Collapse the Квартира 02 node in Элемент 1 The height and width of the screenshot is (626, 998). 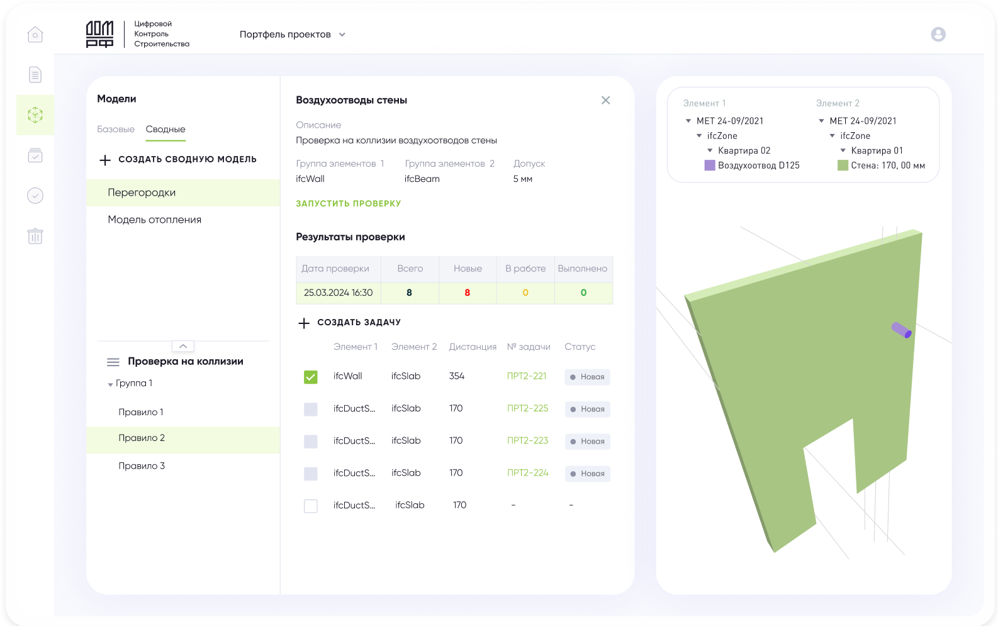click(710, 151)
